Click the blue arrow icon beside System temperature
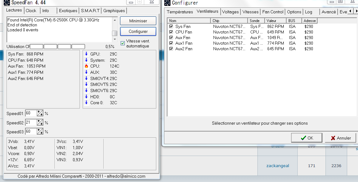358x182 pixels. click(x=86, y=60)
